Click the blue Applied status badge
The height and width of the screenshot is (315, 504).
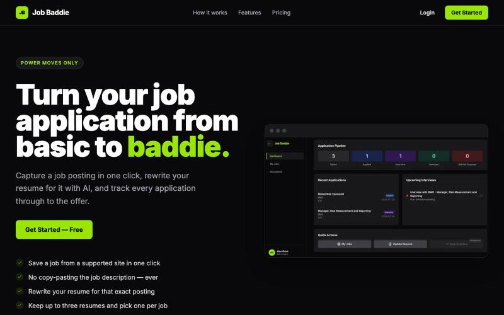tap(389, 195)
